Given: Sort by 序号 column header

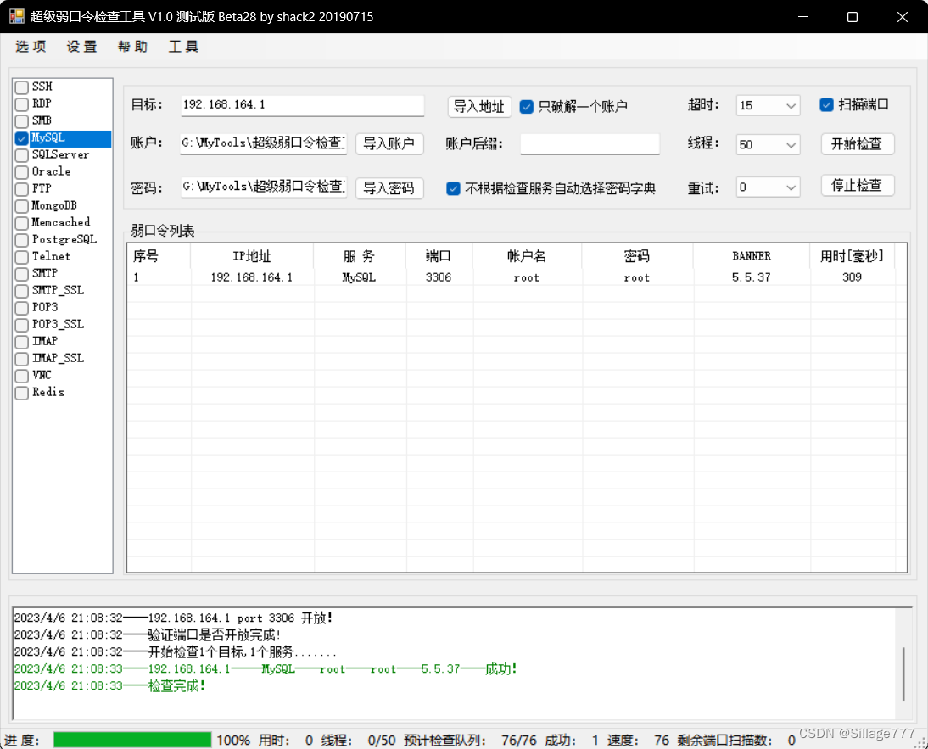Looking at the screenshot, I should [159, 256].
